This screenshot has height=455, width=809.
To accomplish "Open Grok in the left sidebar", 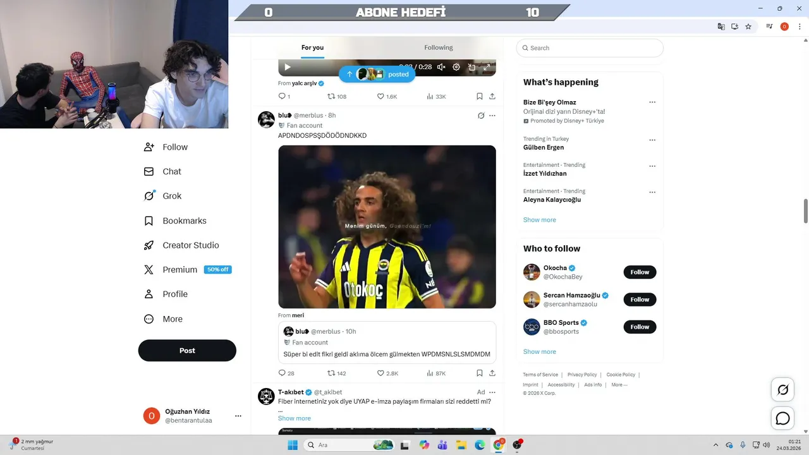I will coord(162,196).
